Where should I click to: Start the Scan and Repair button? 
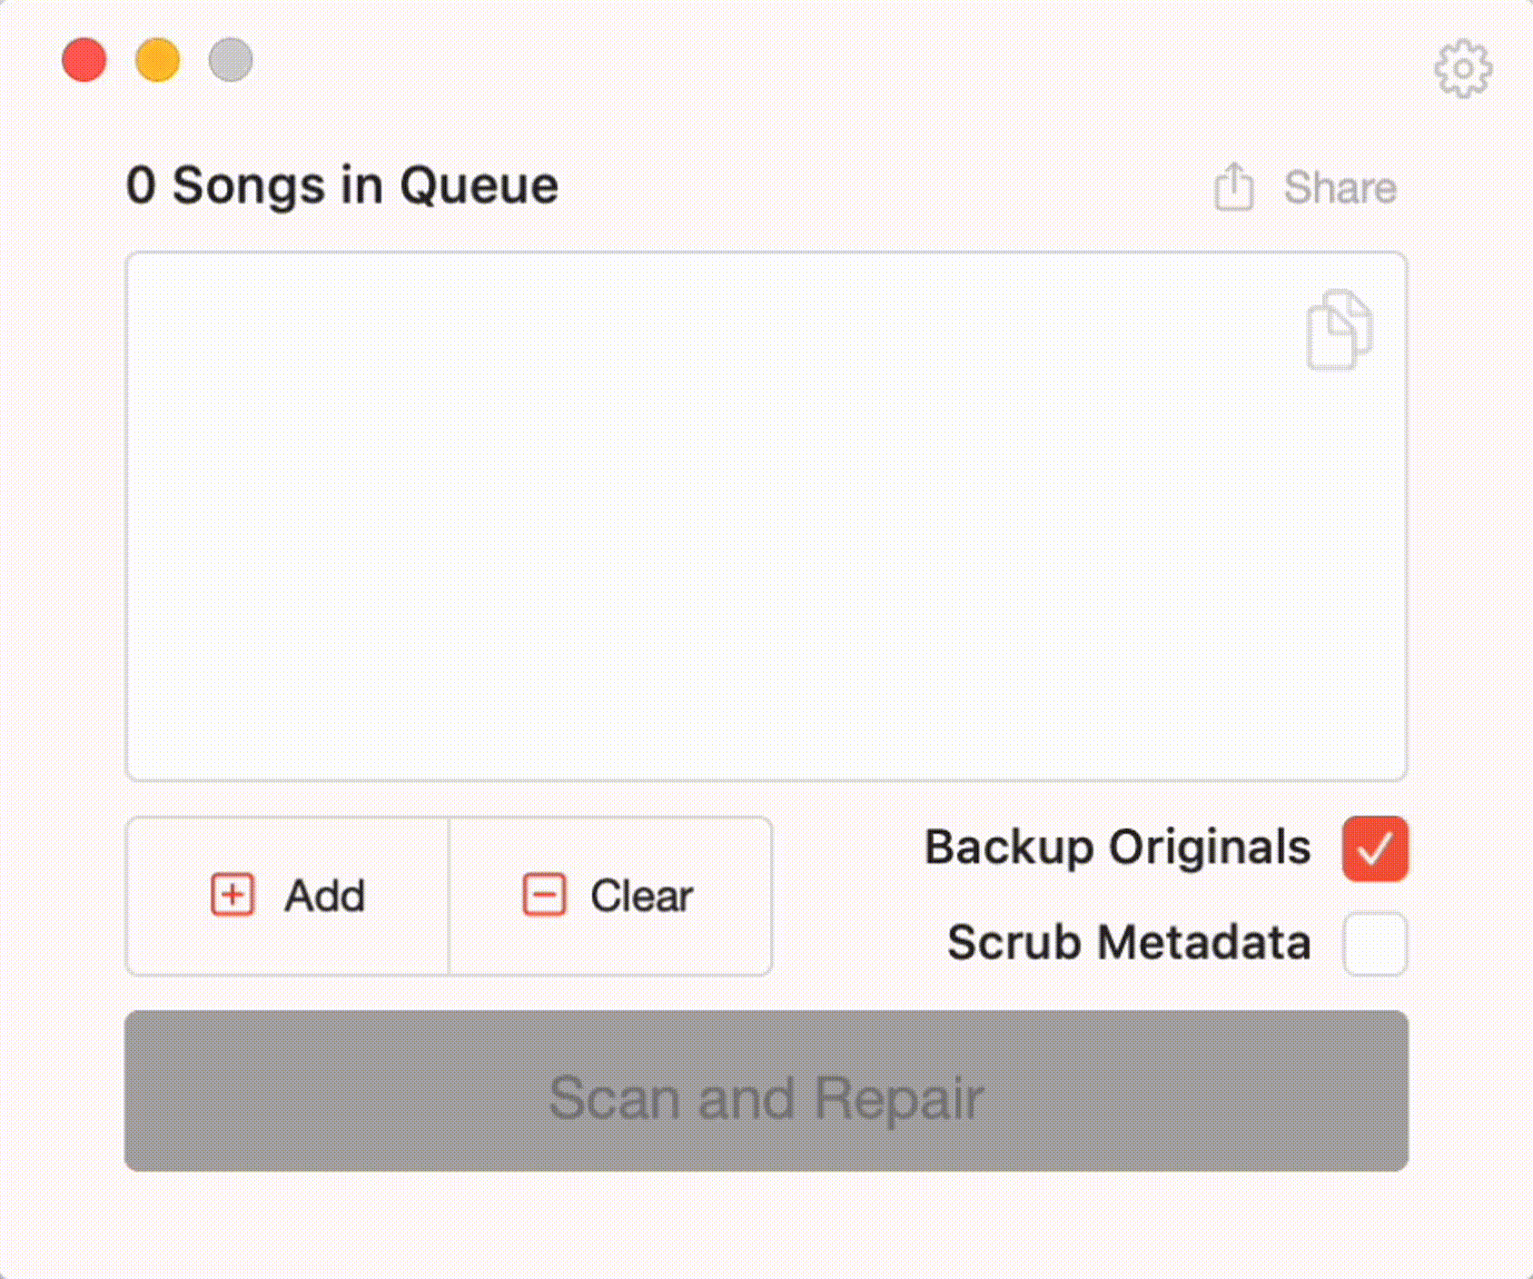(x=766, y=1091)
